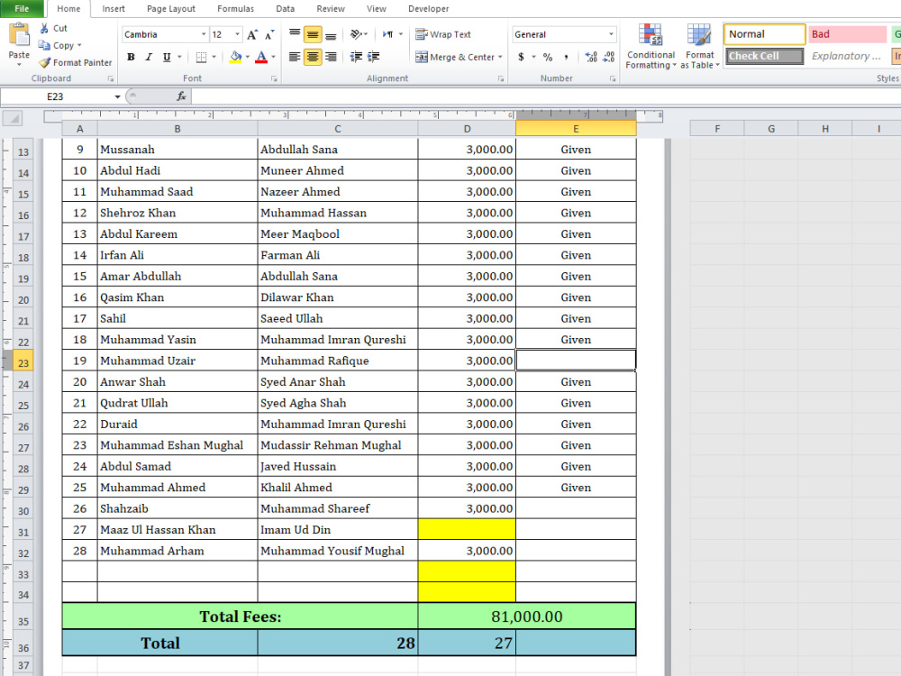Switch to the Insert tab
This screenshot has height=676, width=901.
click(x=114, y=9)
